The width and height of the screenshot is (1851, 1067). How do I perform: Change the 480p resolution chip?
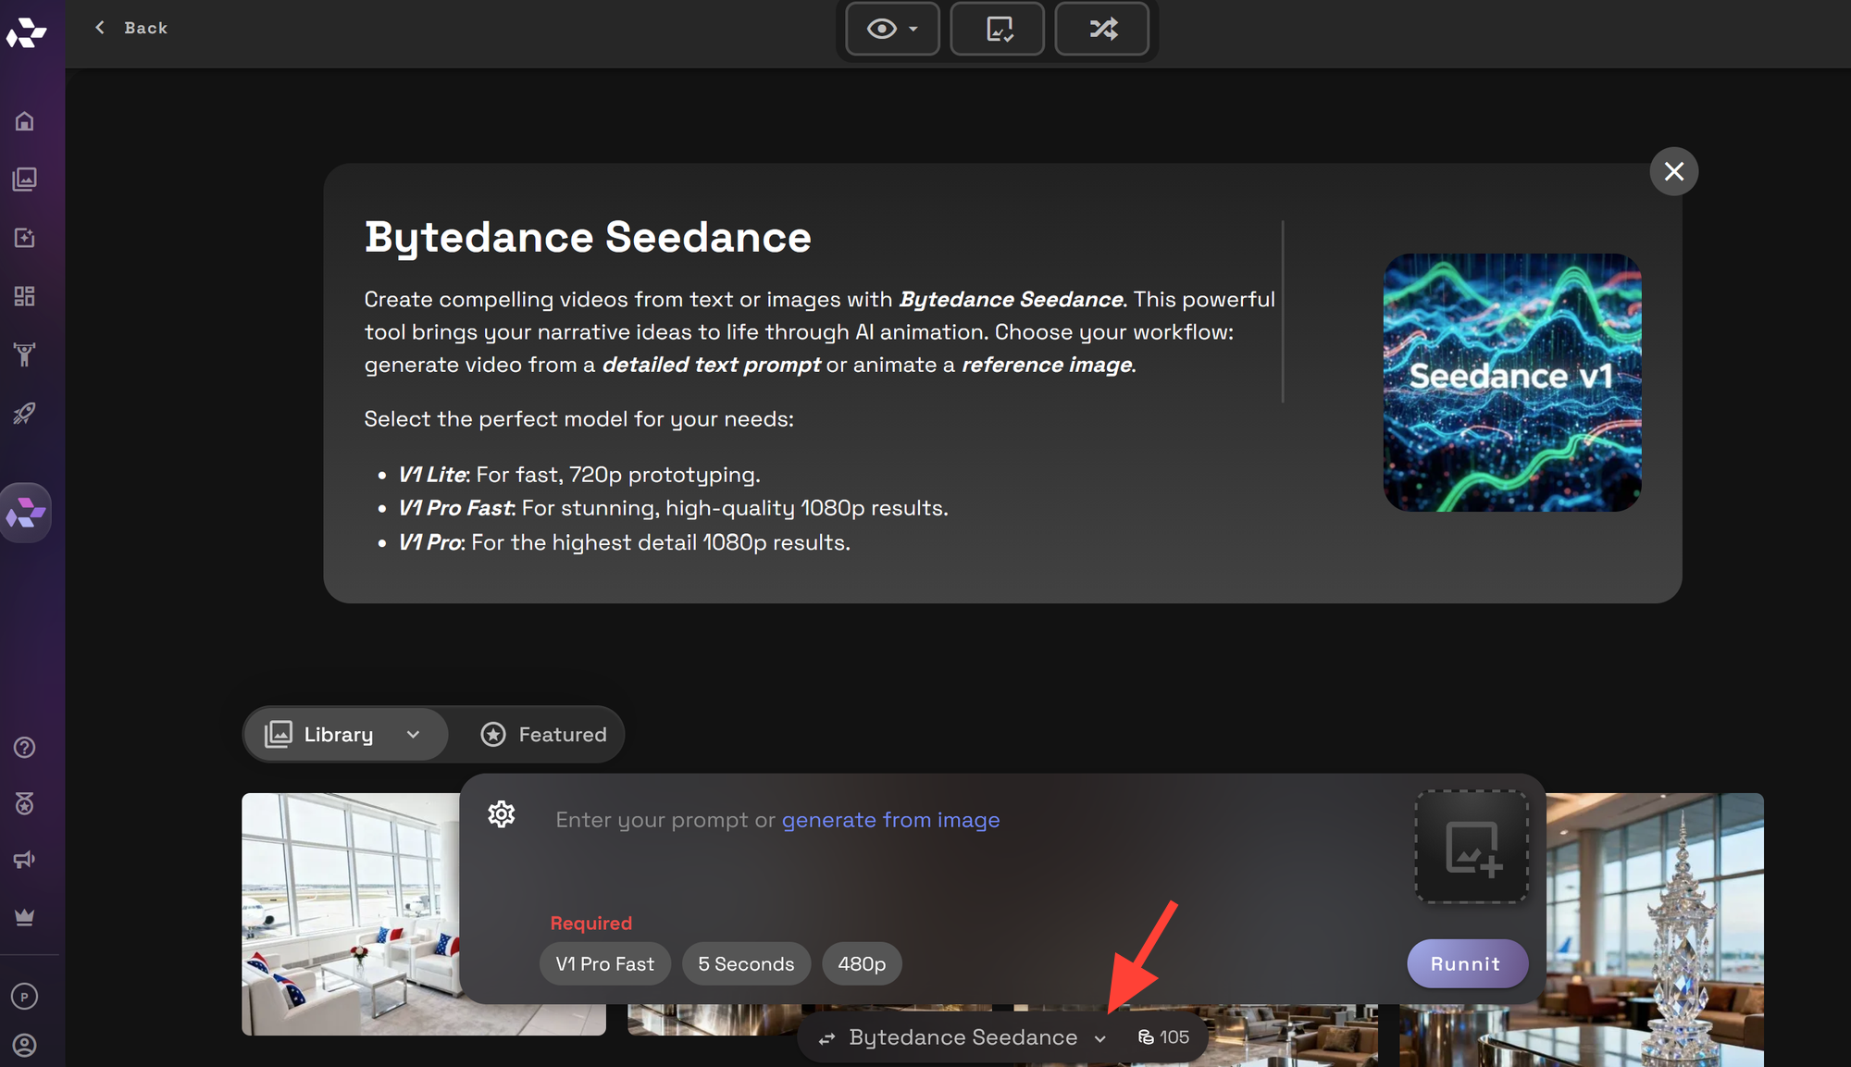(x=862, y=964)
